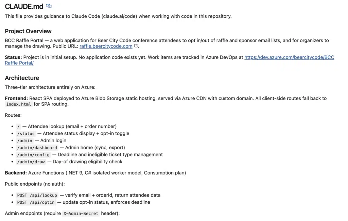This screenshot has width=348, height=221.
Task: Click the /admin/dashboard route code label
Action: click(37, 148)
